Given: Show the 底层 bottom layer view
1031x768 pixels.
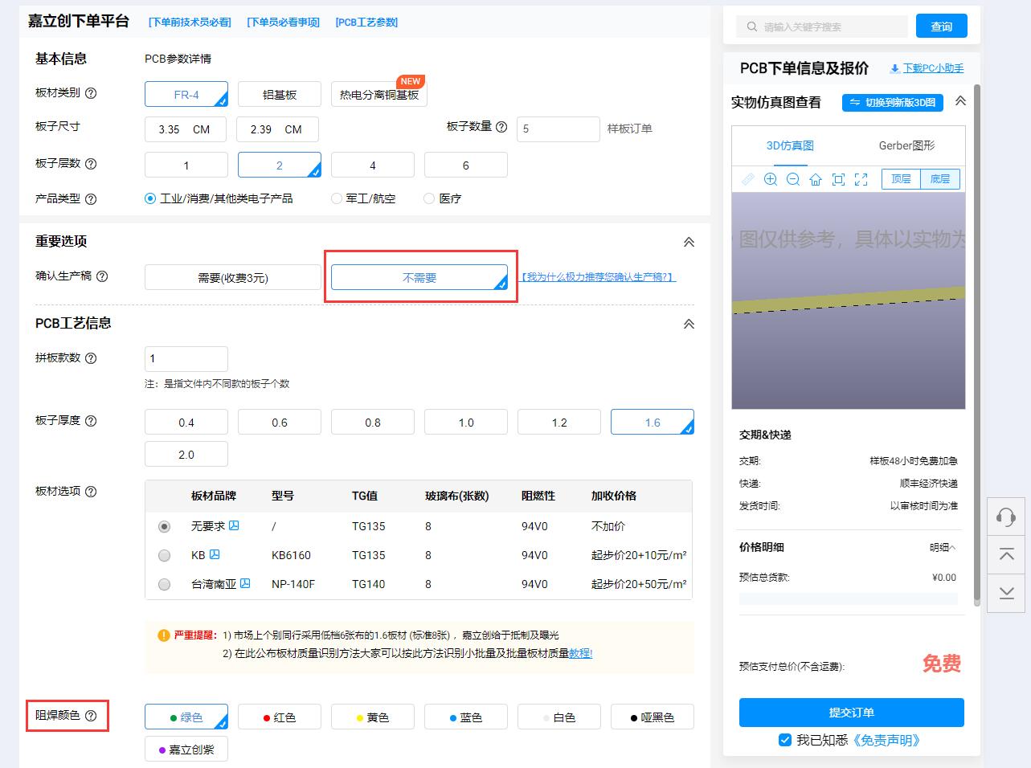Looking at the screenshot, I should 940,179.
